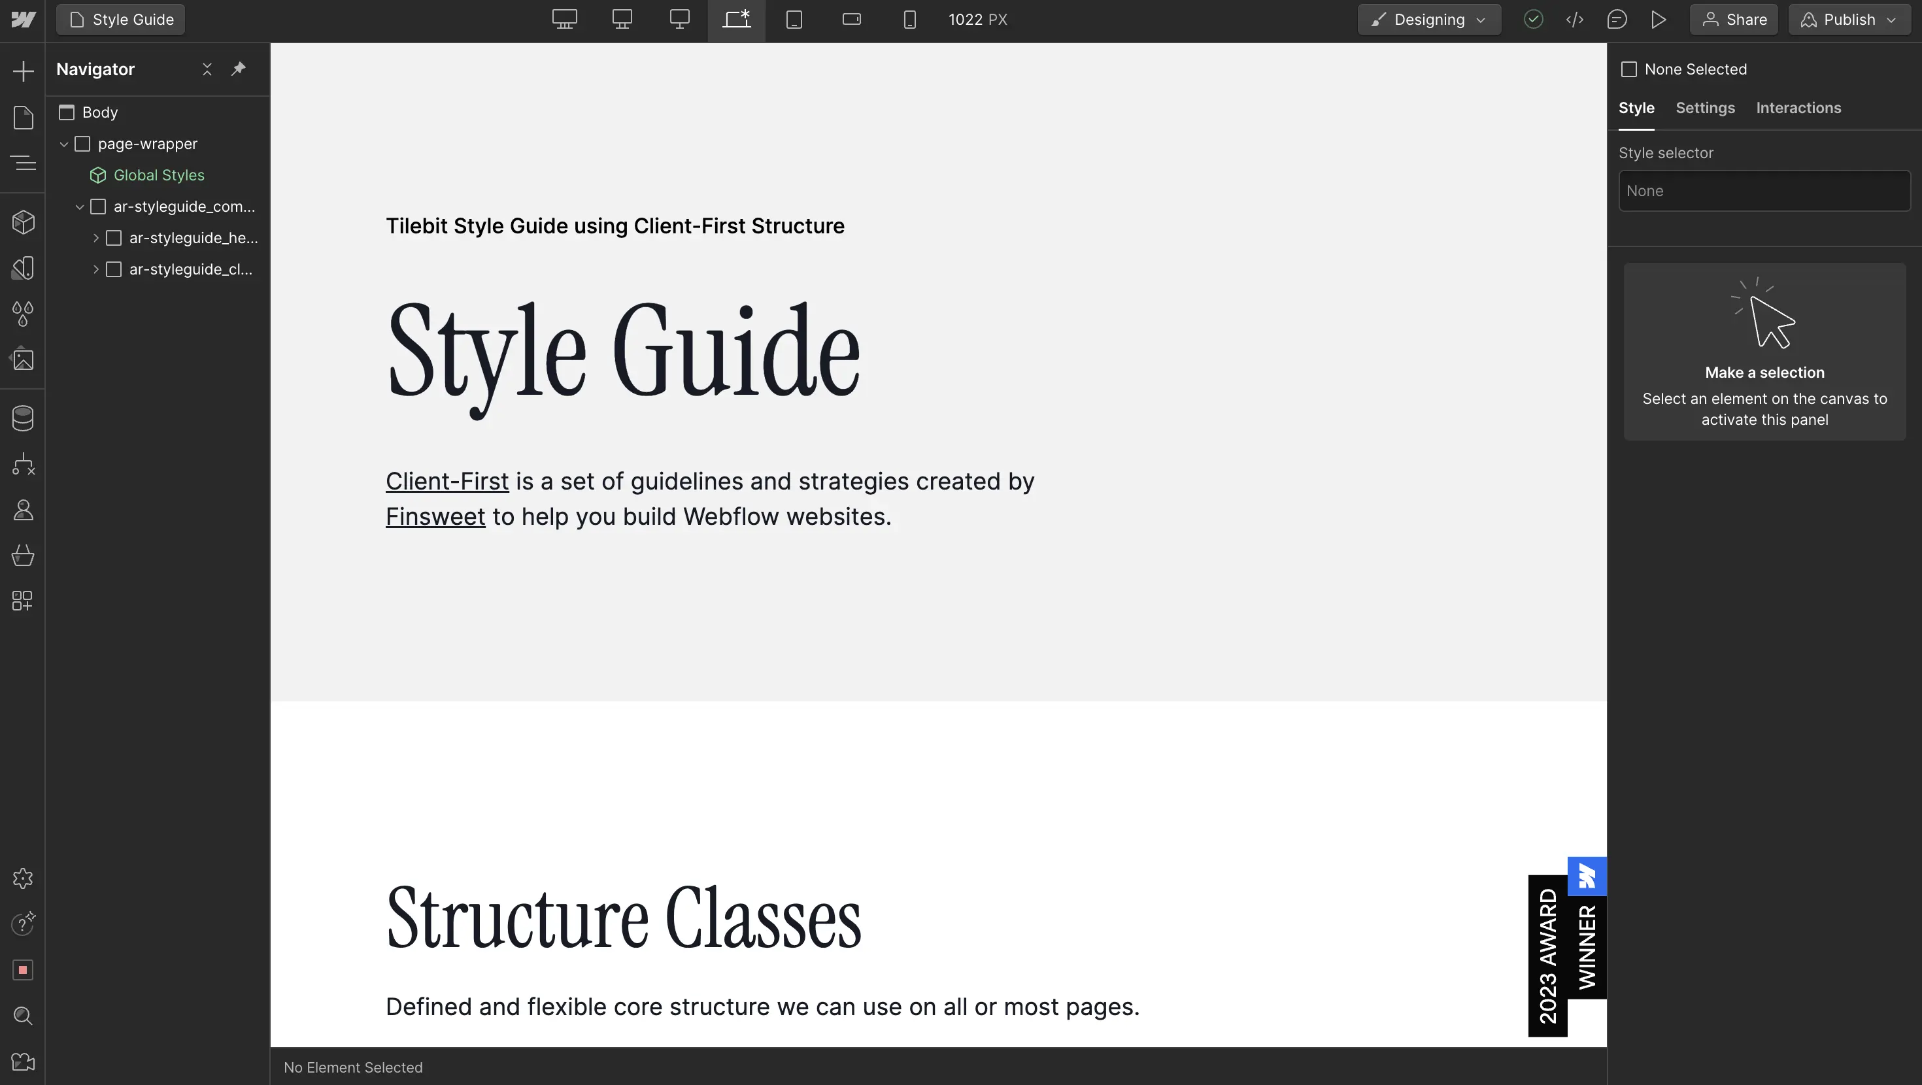Open the Assets image icon
1922x1085 pixels.
tap(23, 359)
